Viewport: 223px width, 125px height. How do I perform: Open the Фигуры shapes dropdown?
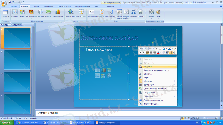tap(41, 13)
